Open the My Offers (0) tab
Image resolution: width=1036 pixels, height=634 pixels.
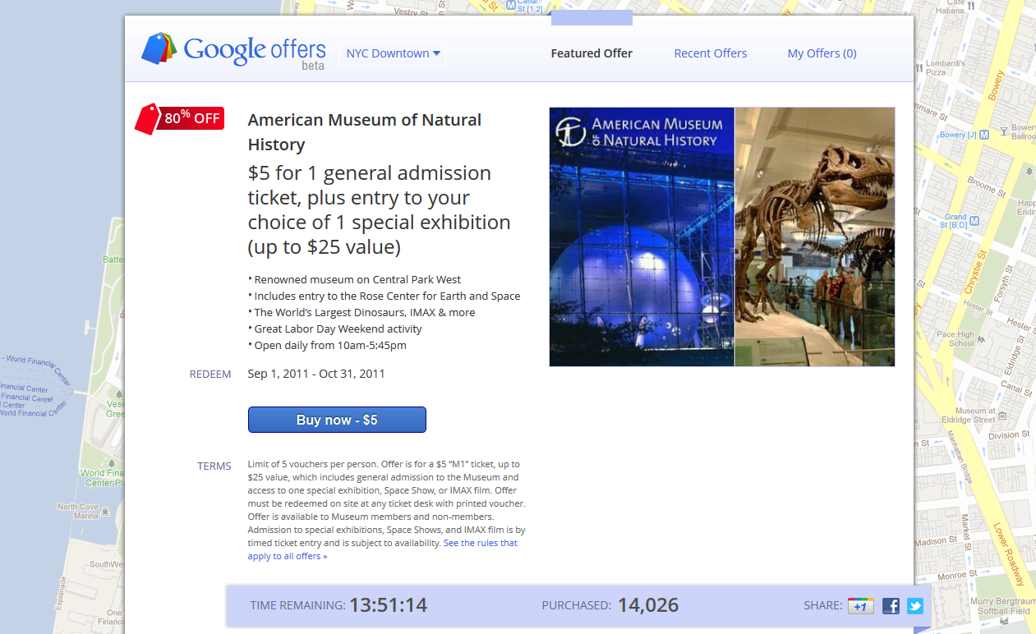tap(822, 53)
